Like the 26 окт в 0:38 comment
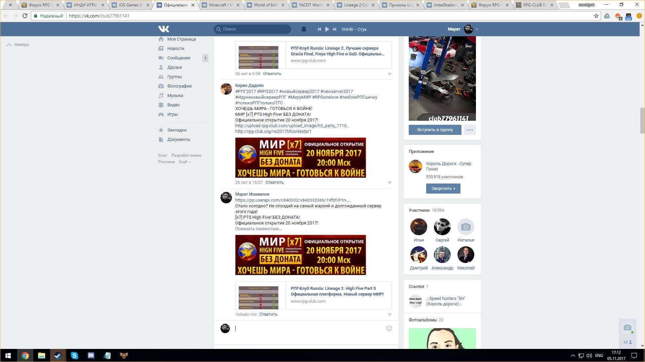This screenshot has height=362, width=645. pyautogui.click(x=390, y=74)
